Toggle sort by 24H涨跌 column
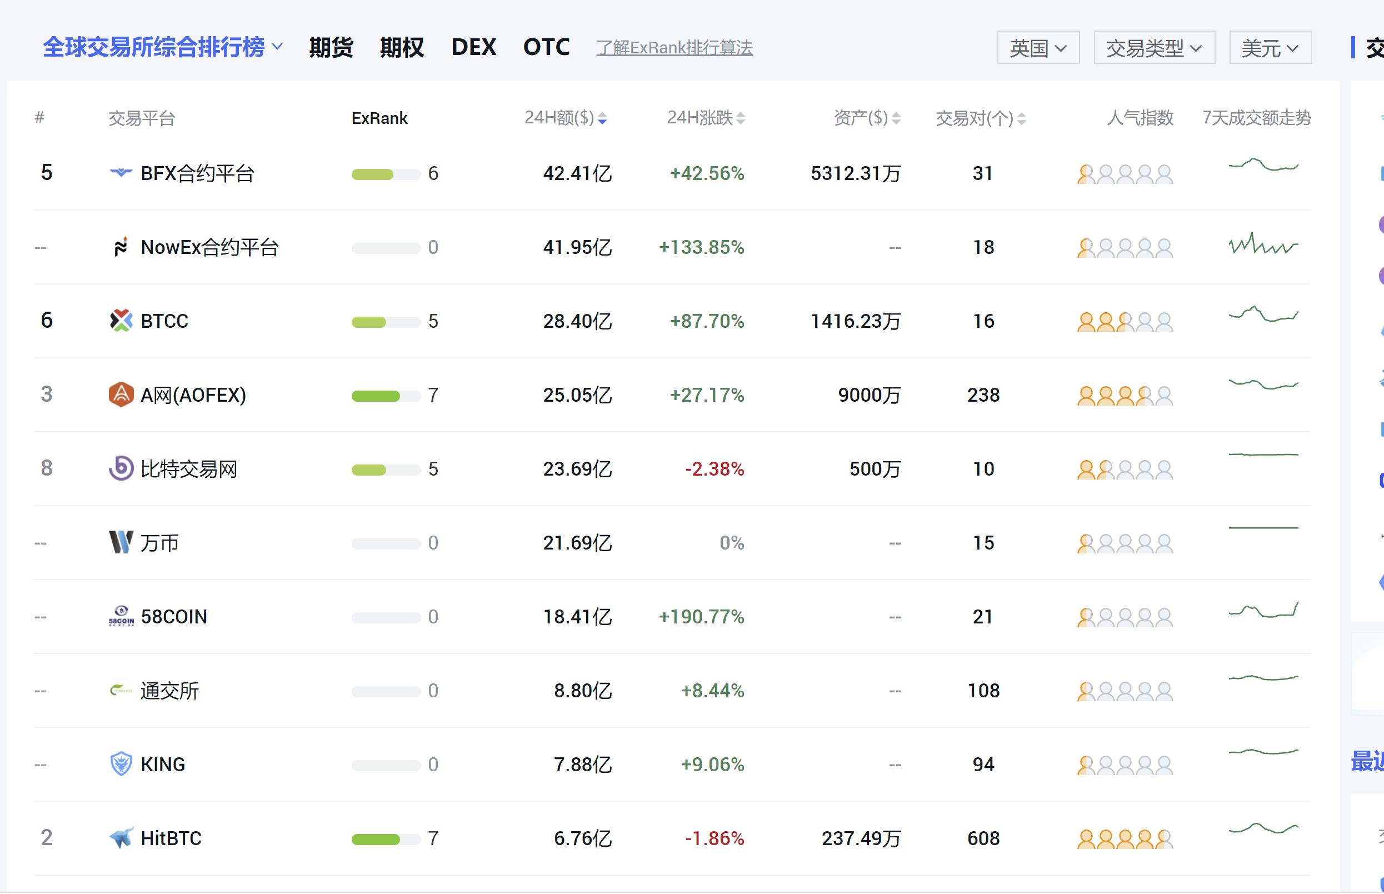This screenshot has height=894, width=1384. 706,118
